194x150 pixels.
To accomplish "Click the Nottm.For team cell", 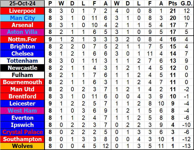I will 22,39.
